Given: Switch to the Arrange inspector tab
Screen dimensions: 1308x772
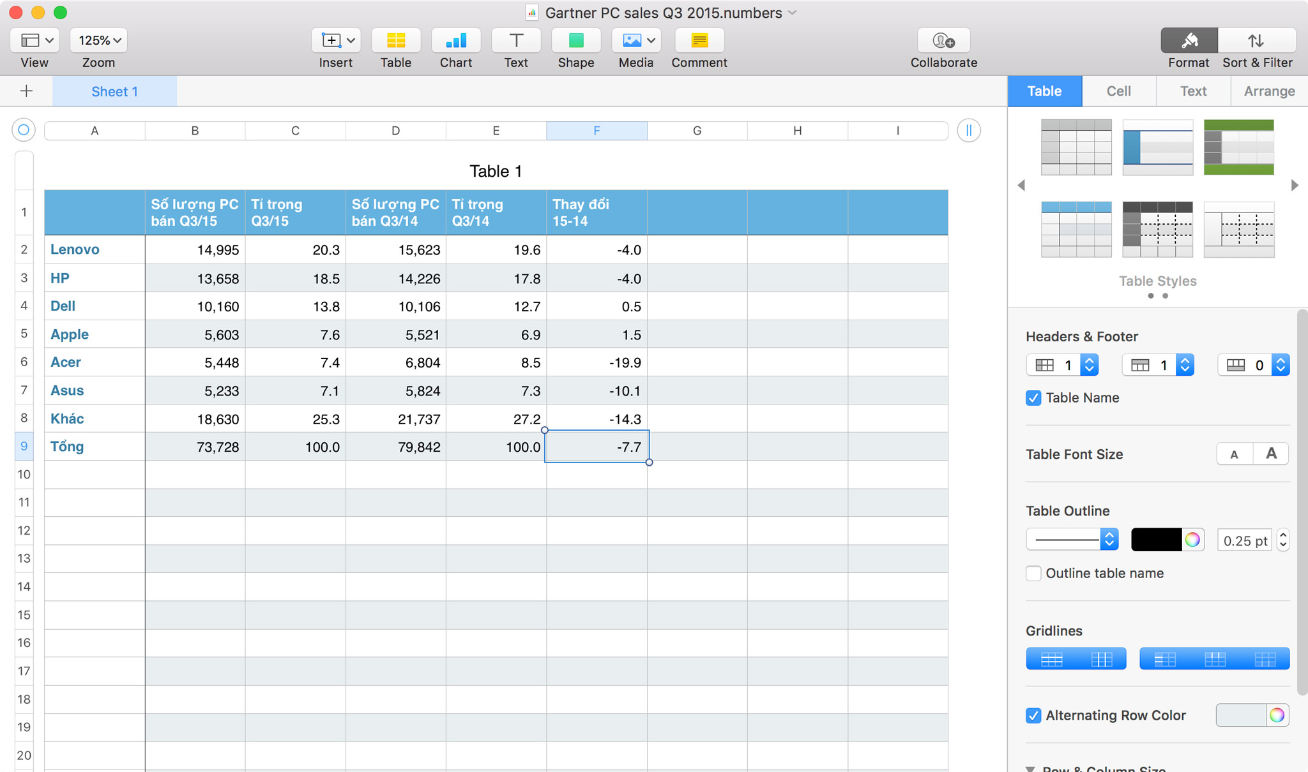Looking at the screenshot, I should [x=1269, y=91].
